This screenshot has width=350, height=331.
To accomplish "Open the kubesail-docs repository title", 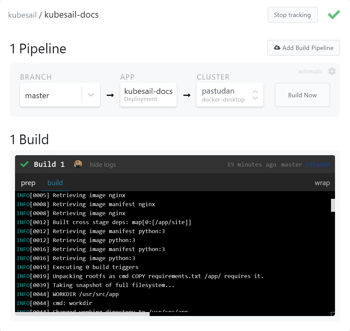I will [71, 15].
